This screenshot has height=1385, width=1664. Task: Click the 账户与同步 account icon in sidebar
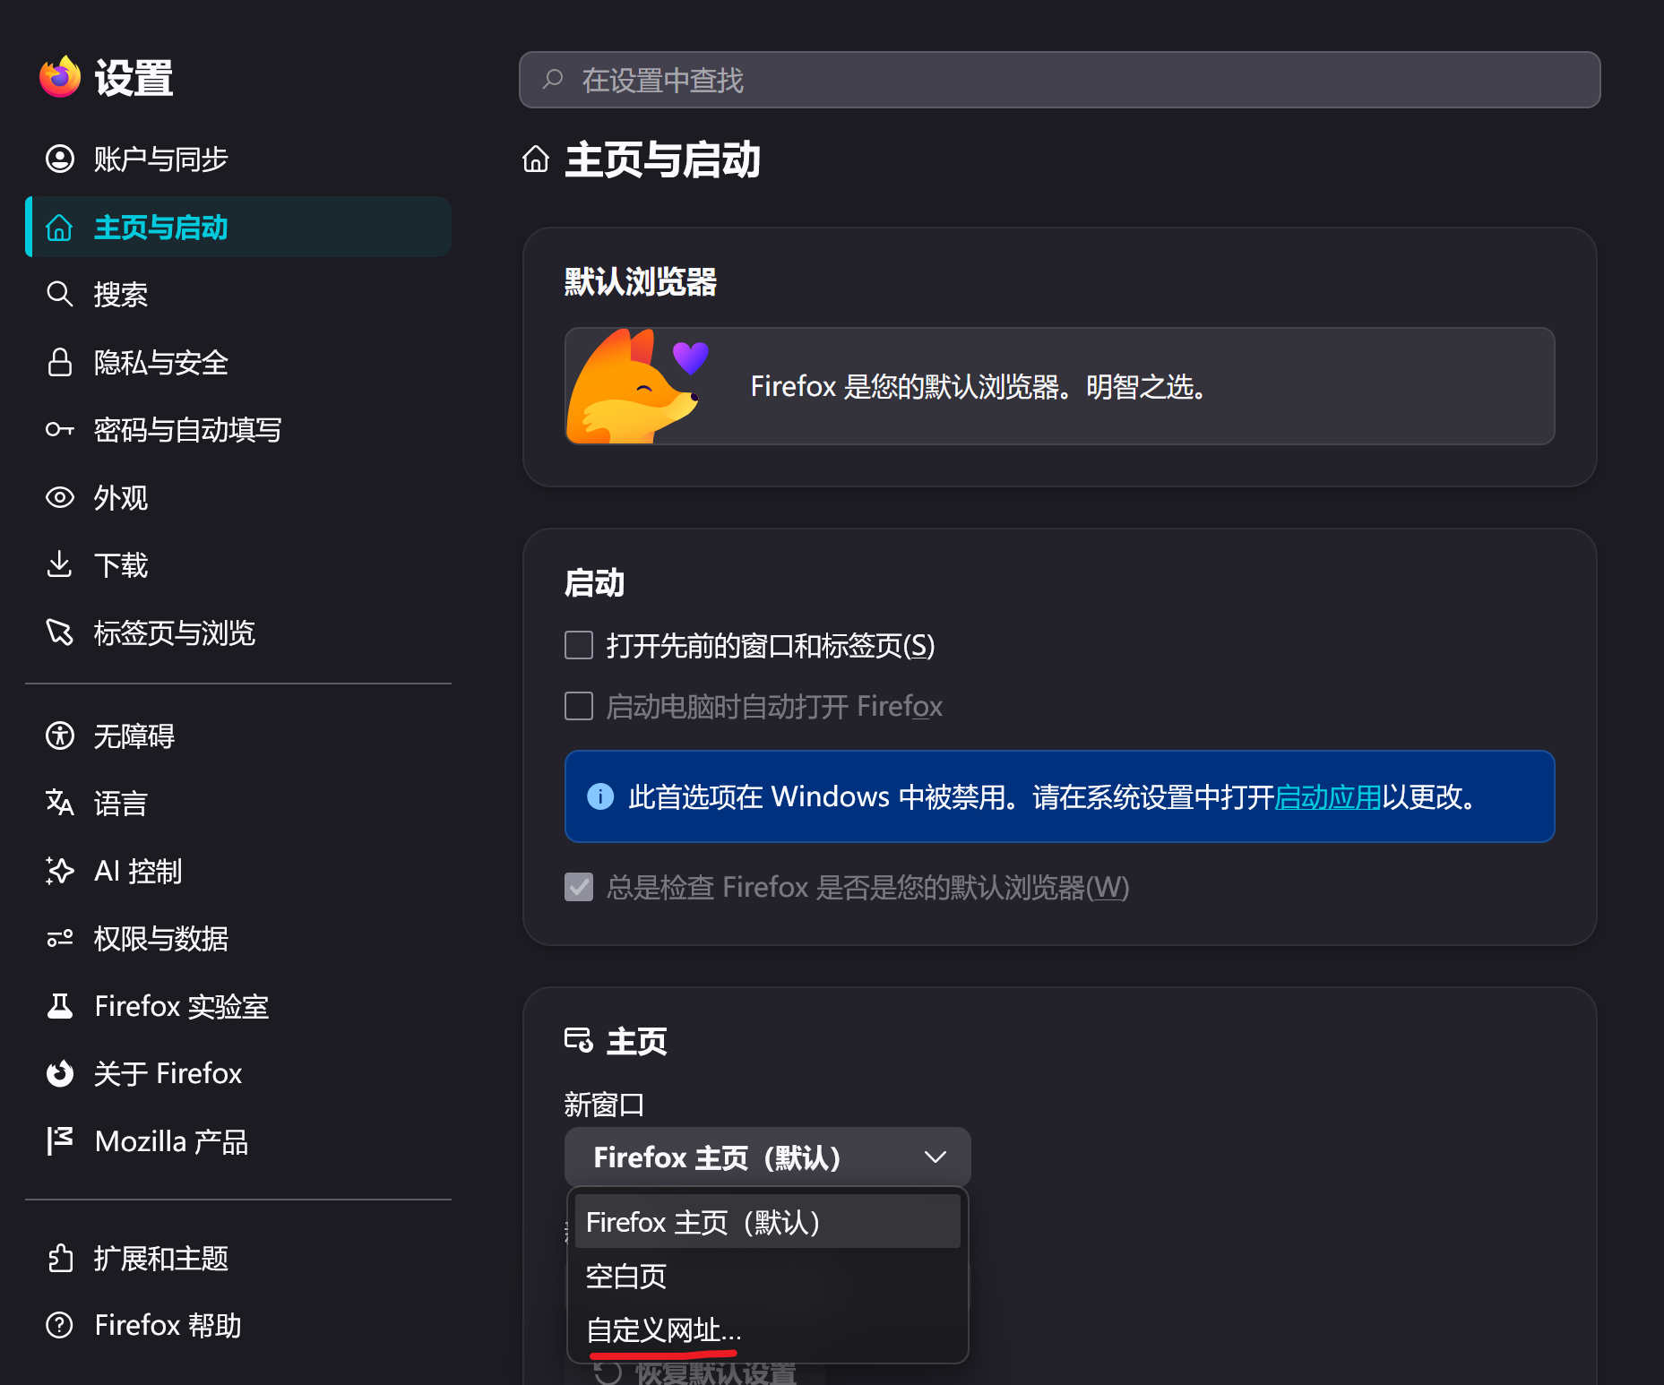(60, 159)
